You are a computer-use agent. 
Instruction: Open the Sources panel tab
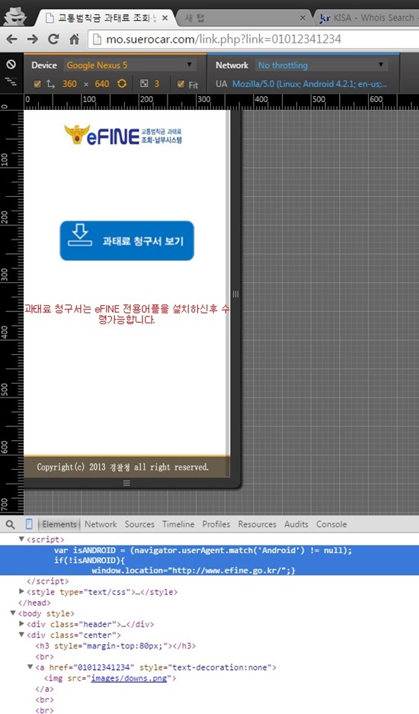pyautogui.click(x=139, y=524)
